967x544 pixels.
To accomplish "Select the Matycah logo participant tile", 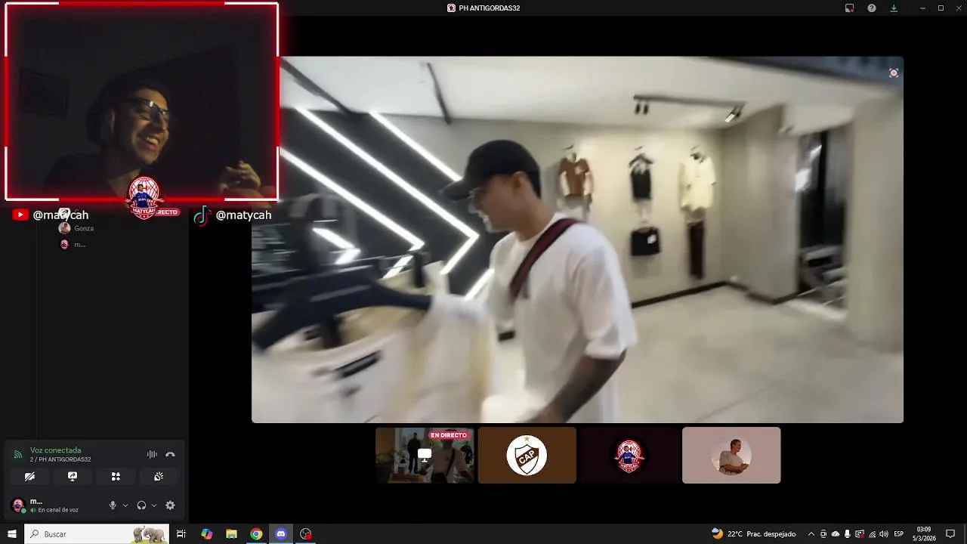I will 629,455.
